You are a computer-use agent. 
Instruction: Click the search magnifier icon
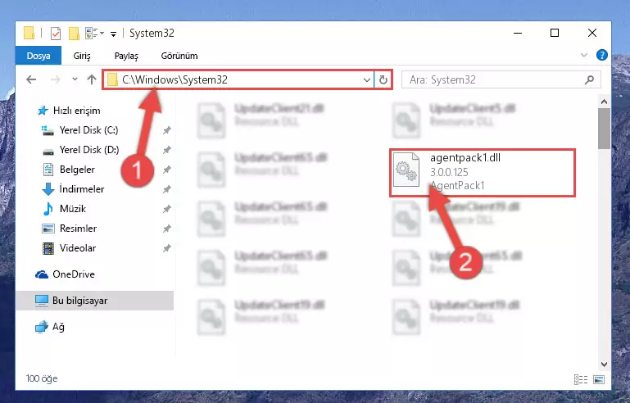[589, 80]
